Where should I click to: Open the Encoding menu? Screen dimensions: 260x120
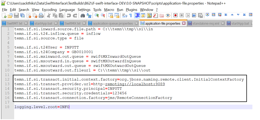click(x=49, y=10)
